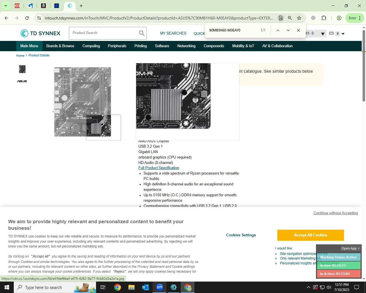Viewport: 366px width, 293px height.
Task: Click the product search magnifier icon
Action: click(x=142, y=33)
